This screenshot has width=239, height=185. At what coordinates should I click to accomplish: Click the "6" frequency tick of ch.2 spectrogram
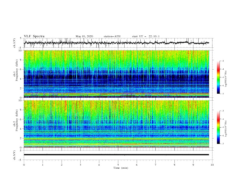(x=21, y=119)
